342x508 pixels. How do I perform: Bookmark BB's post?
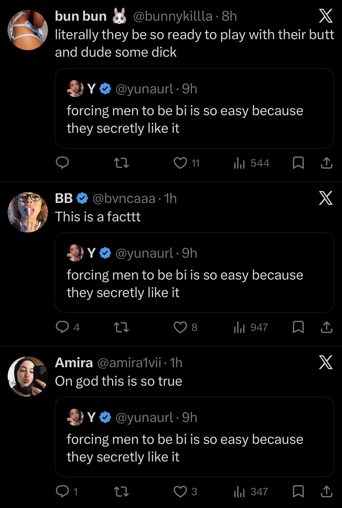[x=298, y=327]
